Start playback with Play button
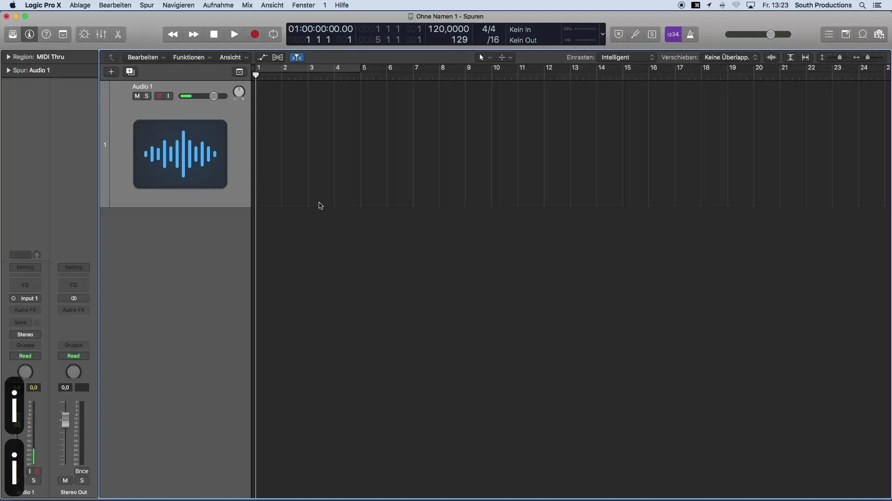 [x=234, y=34]
